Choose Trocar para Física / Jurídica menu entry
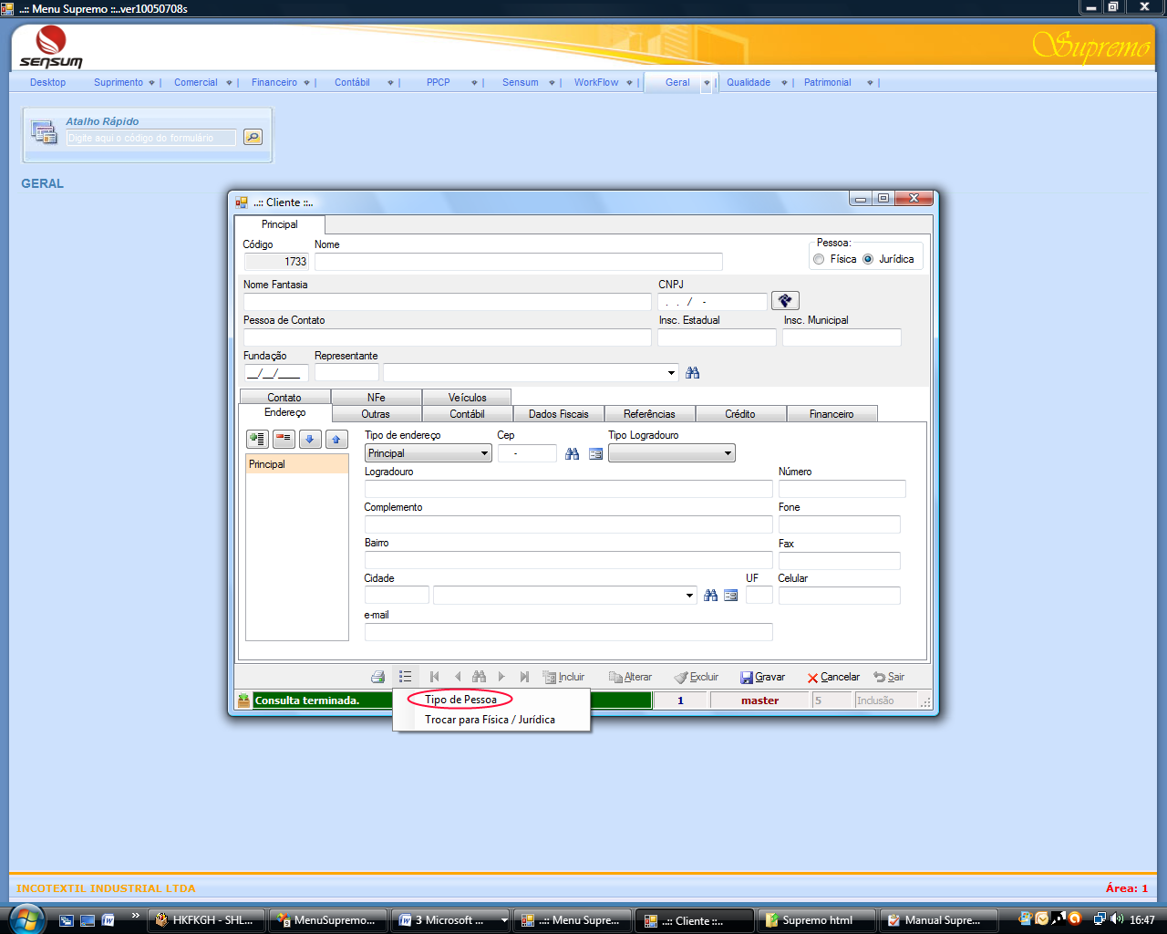Image resolution: width=1167 pixels, height=934 pixels. point(490,720)
